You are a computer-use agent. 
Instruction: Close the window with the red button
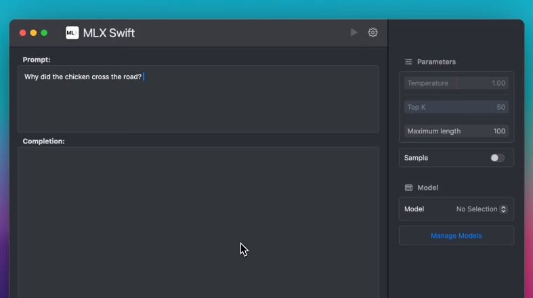23,33
